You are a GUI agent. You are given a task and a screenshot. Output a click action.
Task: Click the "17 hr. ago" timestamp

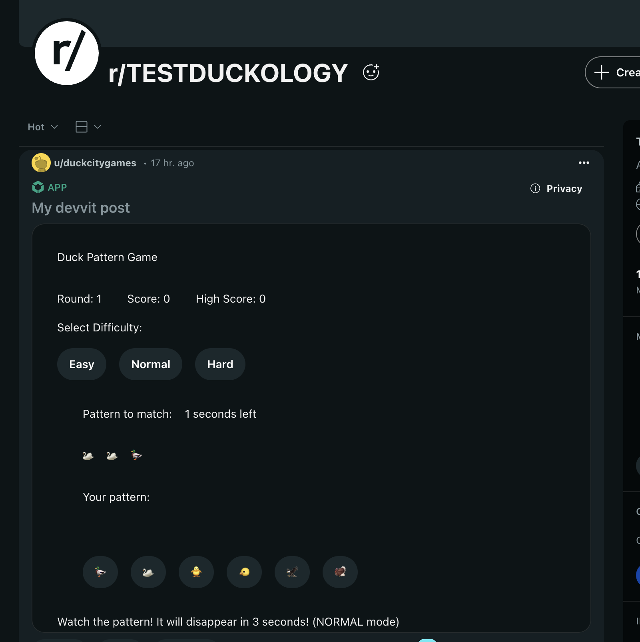[x=172, y=163]
